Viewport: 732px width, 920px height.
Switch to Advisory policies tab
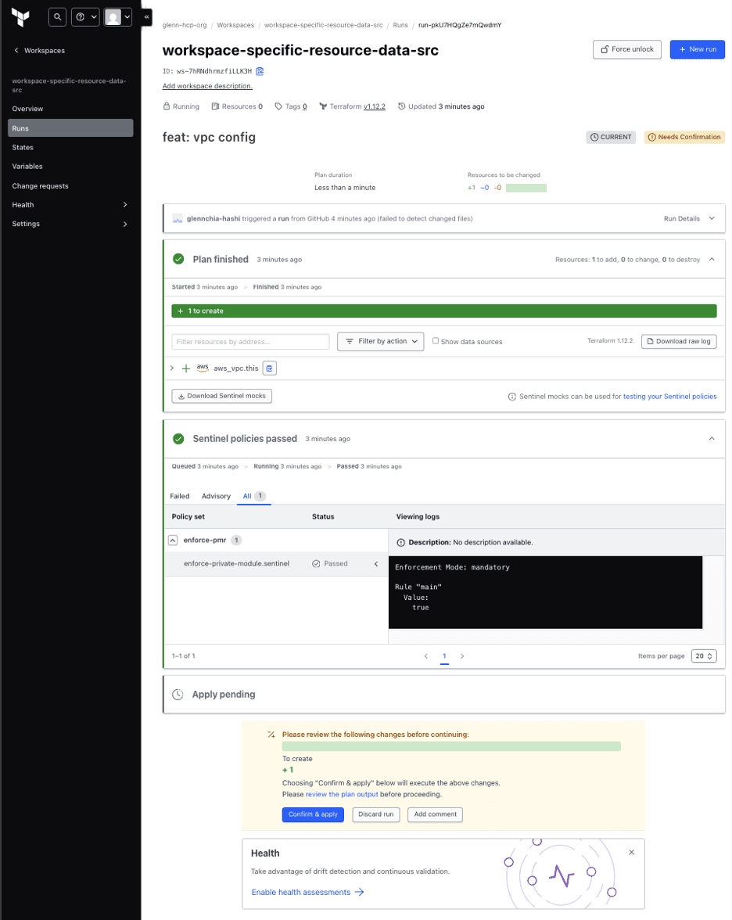pos(216,496)
